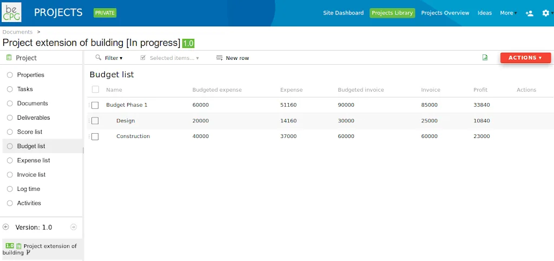Open the beCPG logo home
The width and height of the screenshot is (554, 261).
[11, 12]
